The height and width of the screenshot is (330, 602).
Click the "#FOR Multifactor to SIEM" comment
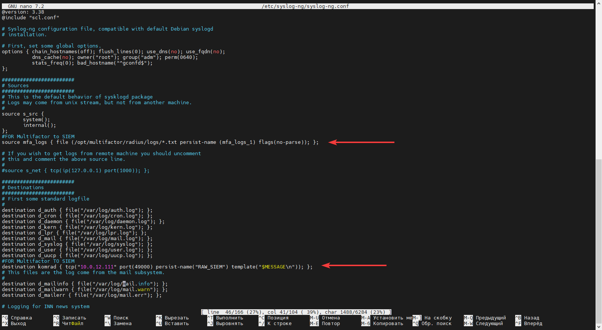[x=38, y=137]
